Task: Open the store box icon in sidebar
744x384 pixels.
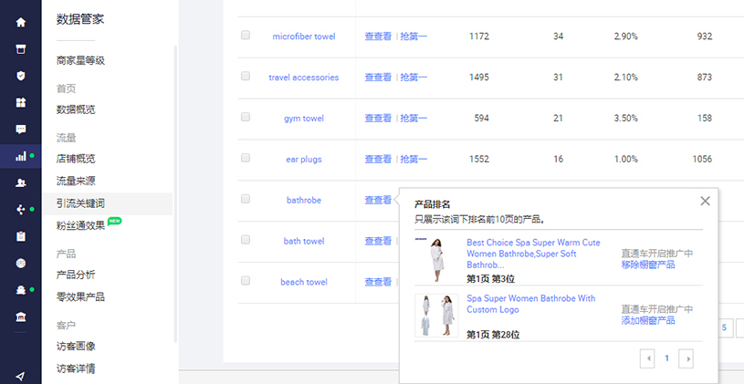Action: [x=21, y=49]
